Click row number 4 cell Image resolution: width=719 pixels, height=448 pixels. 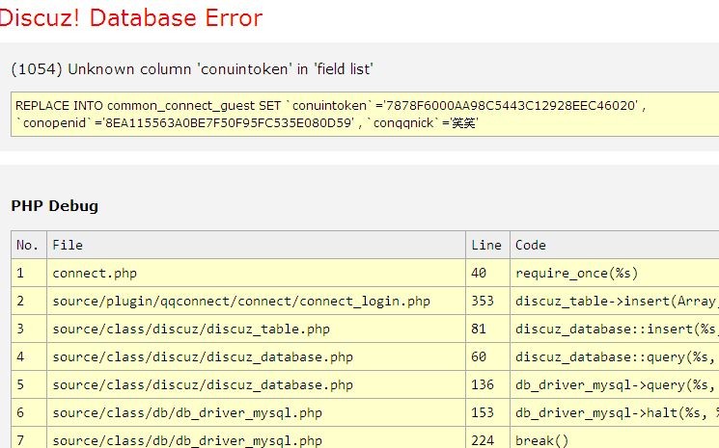[x=29, y=356]
